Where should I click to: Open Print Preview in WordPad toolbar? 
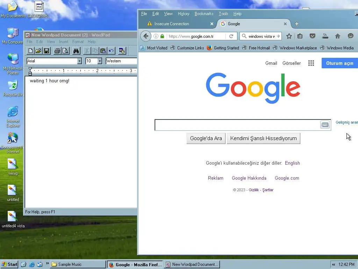click(x=65, y=51)
